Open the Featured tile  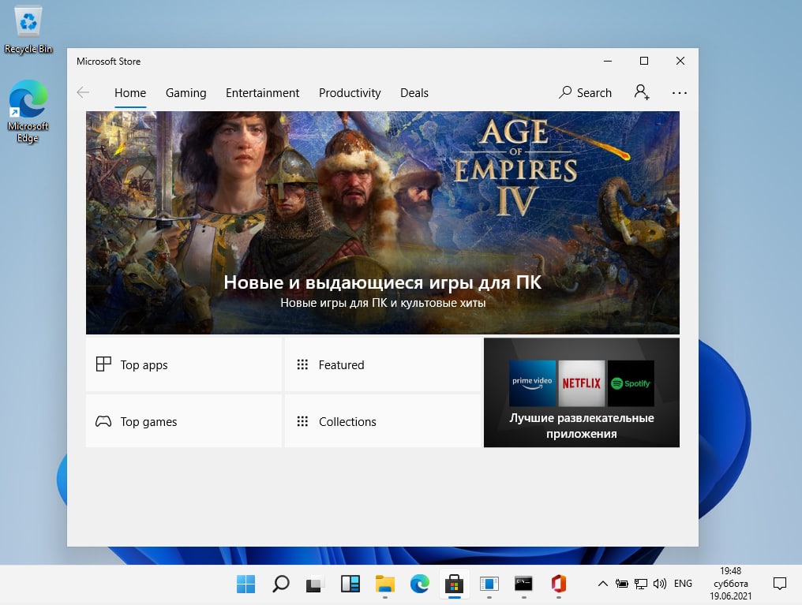tap(383, 364)
